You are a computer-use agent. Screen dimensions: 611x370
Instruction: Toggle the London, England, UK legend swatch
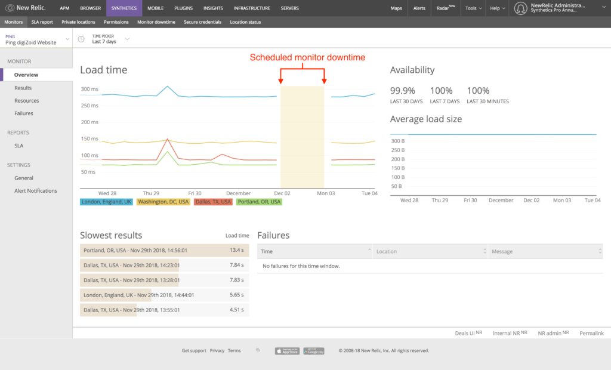click(106, 202)
